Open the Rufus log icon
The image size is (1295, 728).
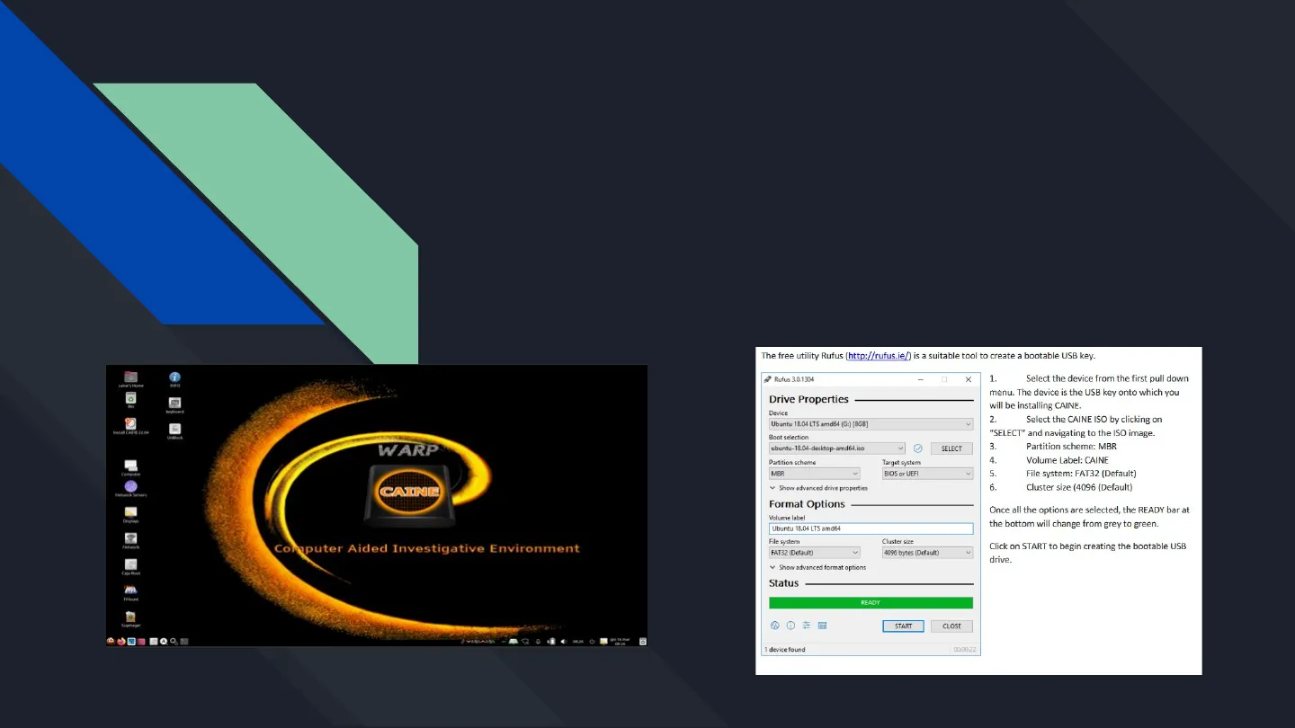pyautogui.click(x=822, y=626)
